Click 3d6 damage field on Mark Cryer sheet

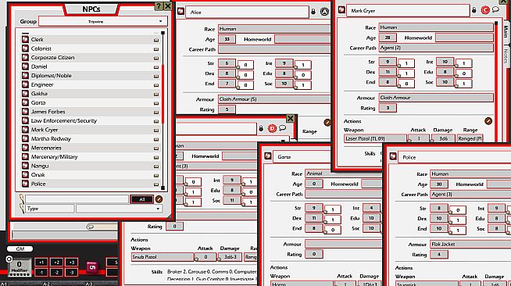click(x=444, y=138)
